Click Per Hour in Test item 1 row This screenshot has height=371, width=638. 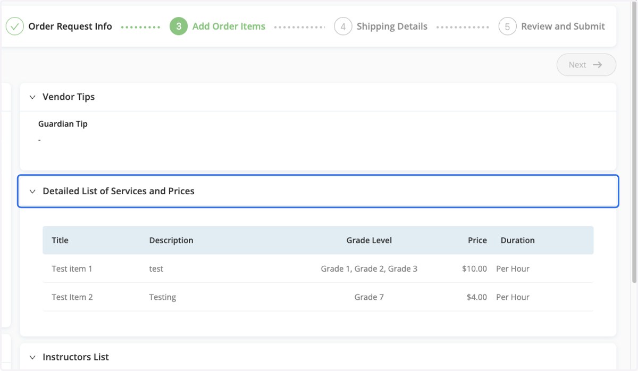513,269
